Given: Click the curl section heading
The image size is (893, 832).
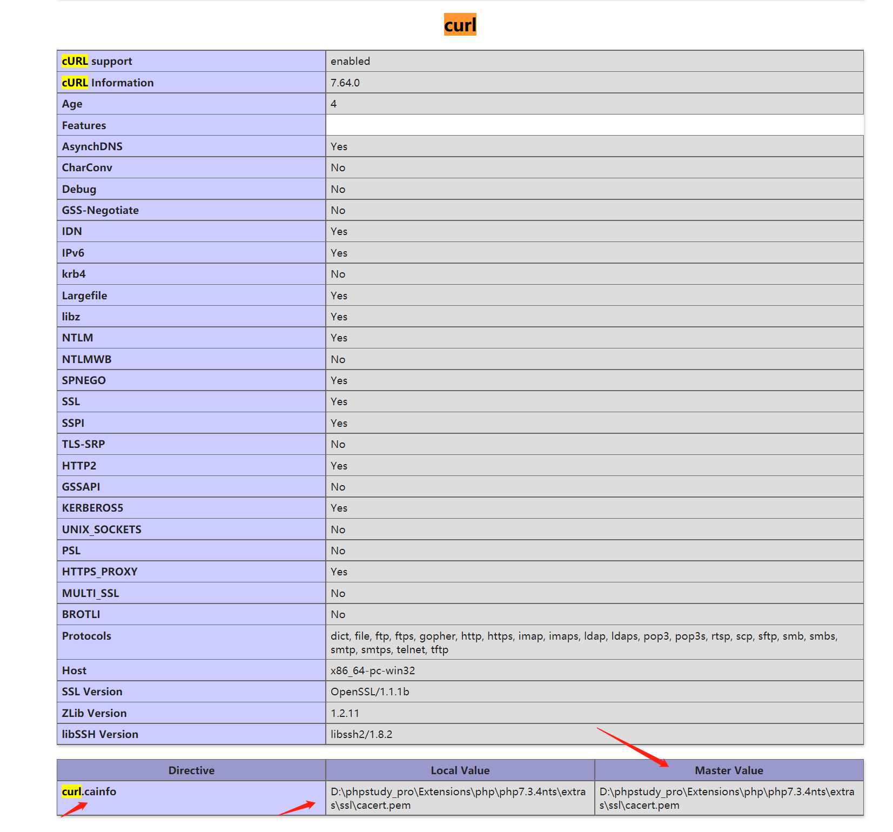Looking at the screenshot, I should (x=460, y=25).
